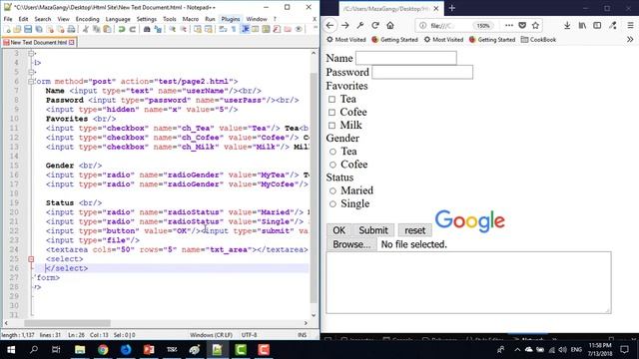This screenshot has width=639, height=359.
Task: Open the CookBook bookmarks folder
Action: [x=538, y=40]
